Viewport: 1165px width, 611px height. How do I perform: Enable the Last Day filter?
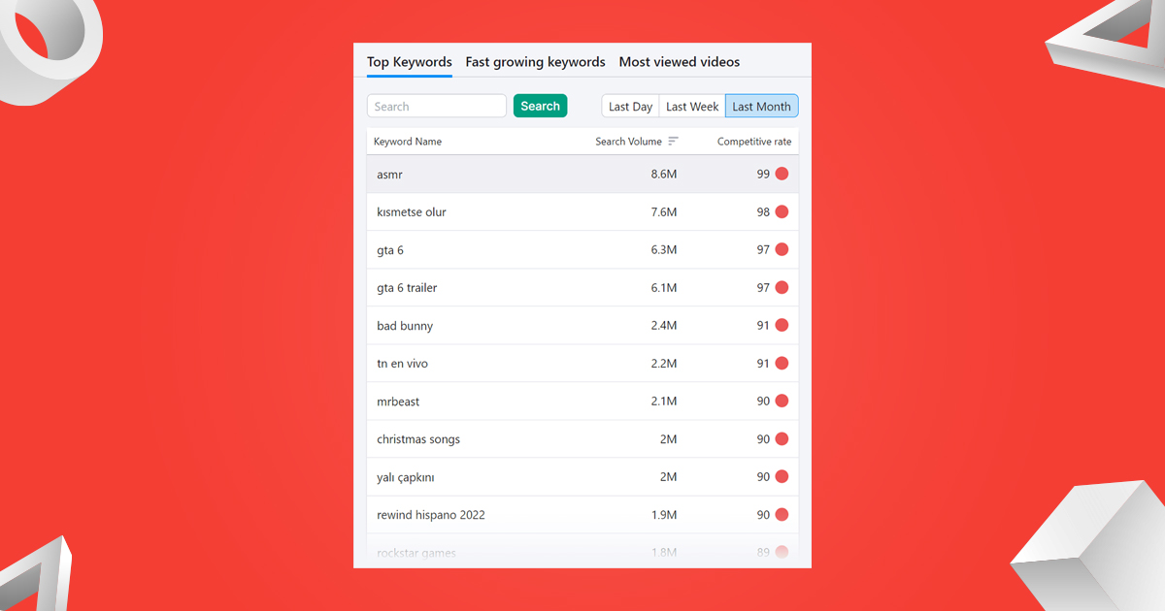click(630, 106)
